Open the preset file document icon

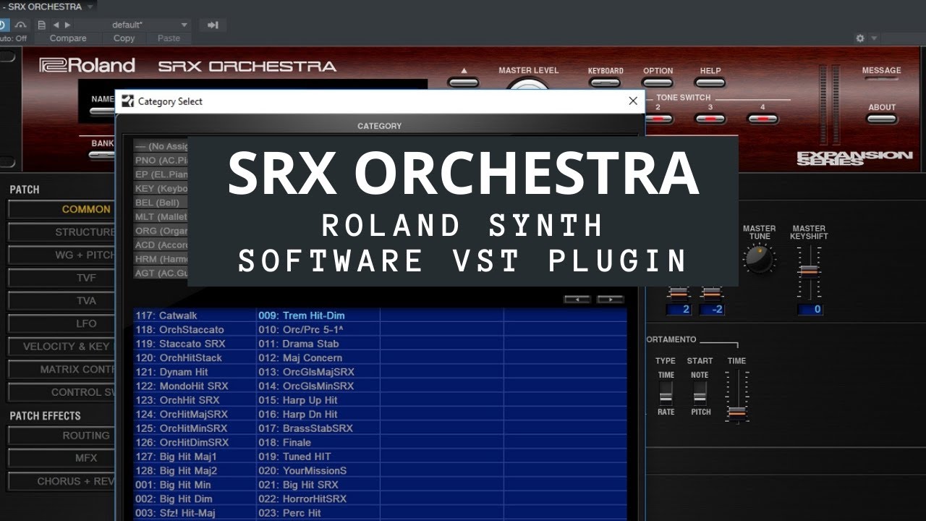pyautogui.click(x=42, y=25)
